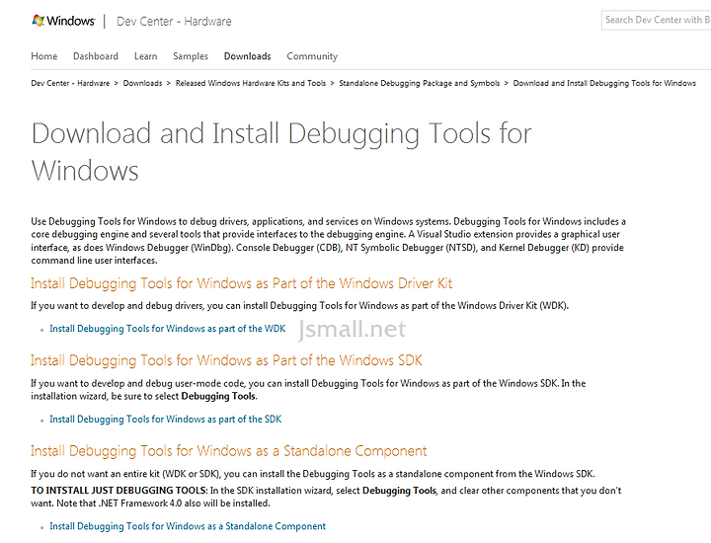Screen dimensions: 711x543
Task: Open Released Windows Hardware Kits and Tools breadcrumb
Action: tap(251, 83)
